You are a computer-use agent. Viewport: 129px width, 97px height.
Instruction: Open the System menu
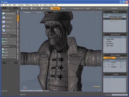point(51,5)
